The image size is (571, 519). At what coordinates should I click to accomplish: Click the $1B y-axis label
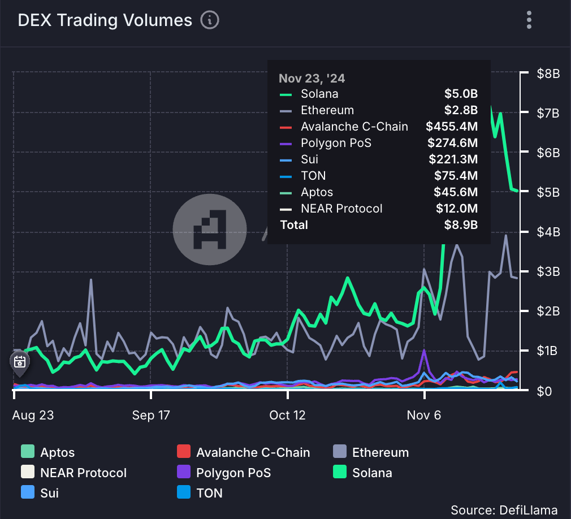[547, 351]
